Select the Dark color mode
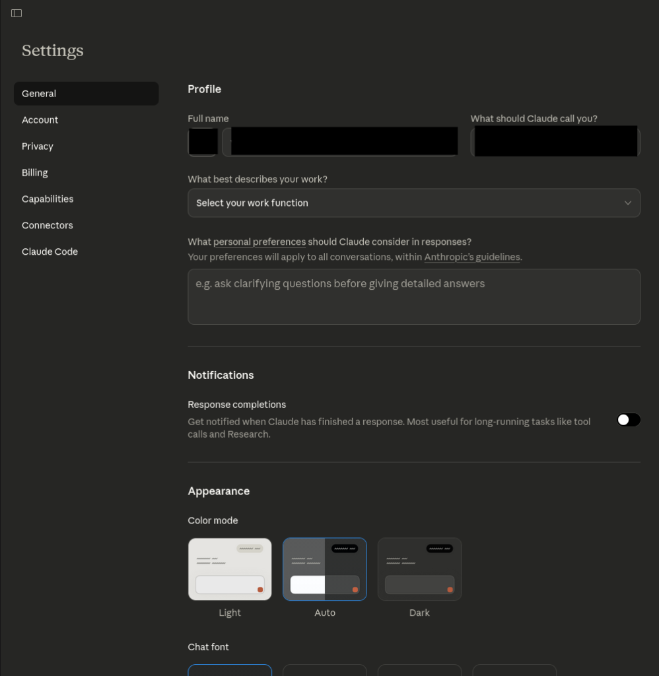The width and height of the screenshot is (659, 676). tap(419, 569)
